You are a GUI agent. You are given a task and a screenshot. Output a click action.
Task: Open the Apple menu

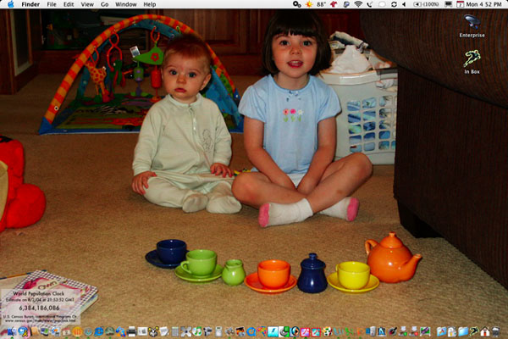11,4
